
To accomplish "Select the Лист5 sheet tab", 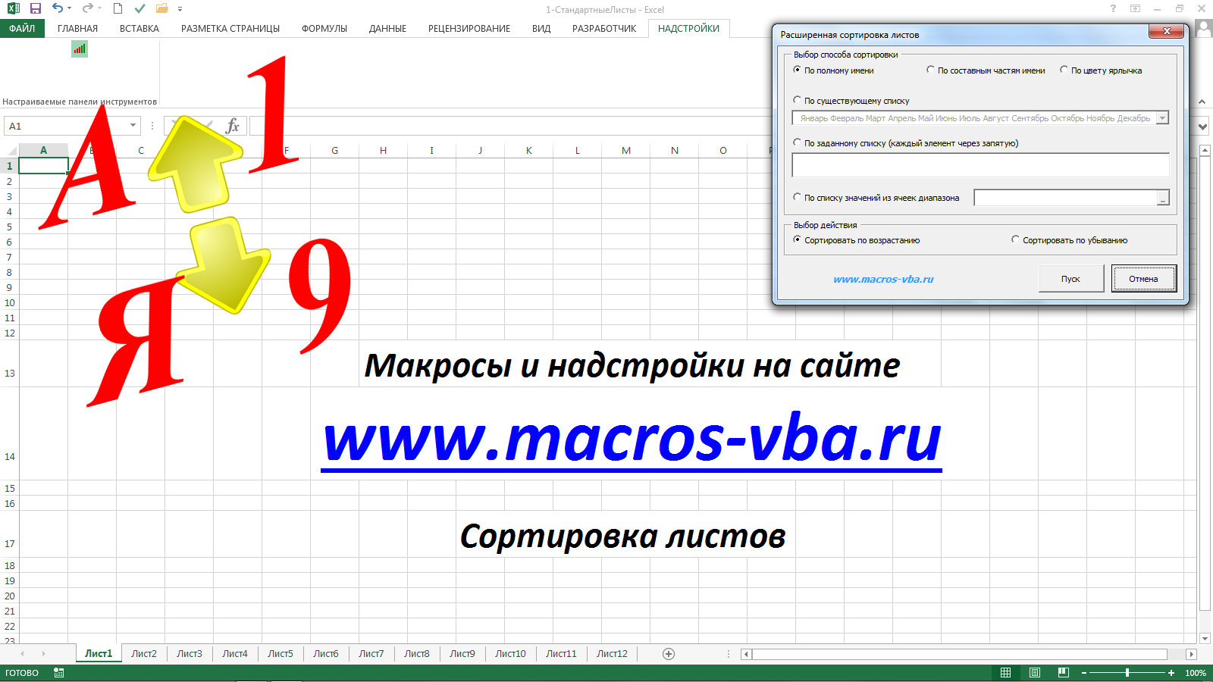I will coord(281,653).
